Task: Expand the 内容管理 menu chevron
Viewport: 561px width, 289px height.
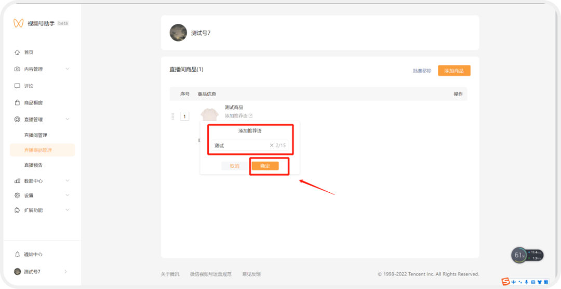Action: (67, 69)
